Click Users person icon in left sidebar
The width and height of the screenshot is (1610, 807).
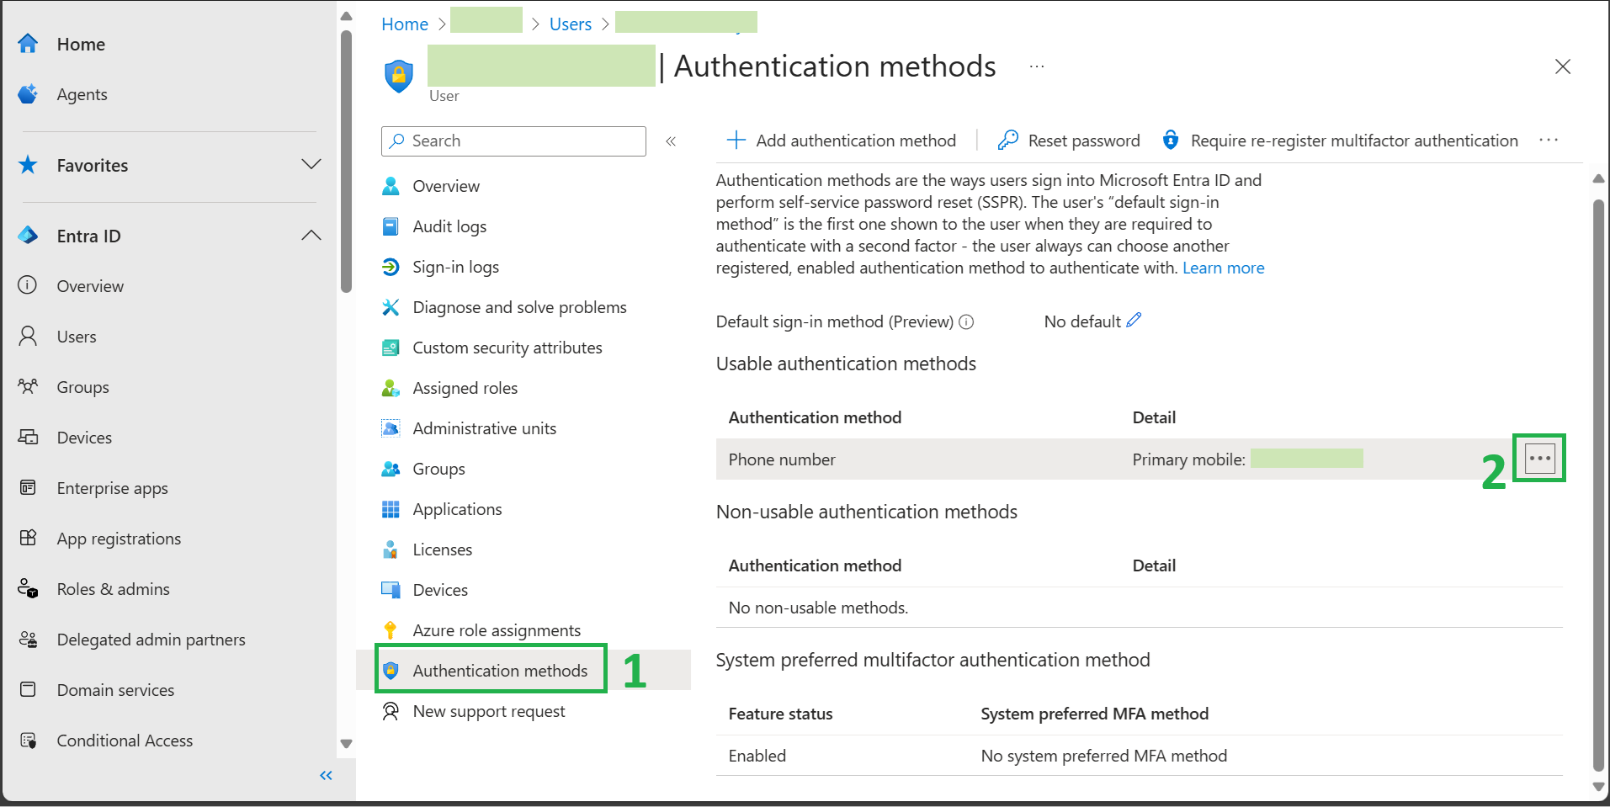(28, 336)
